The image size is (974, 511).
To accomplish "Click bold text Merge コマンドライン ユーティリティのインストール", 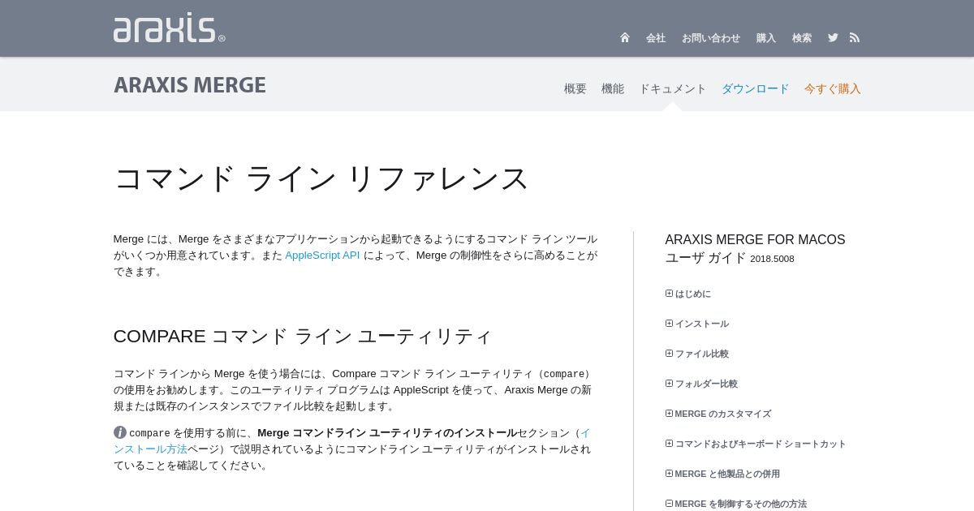I will pyautogui.click(x=387, y=432).
